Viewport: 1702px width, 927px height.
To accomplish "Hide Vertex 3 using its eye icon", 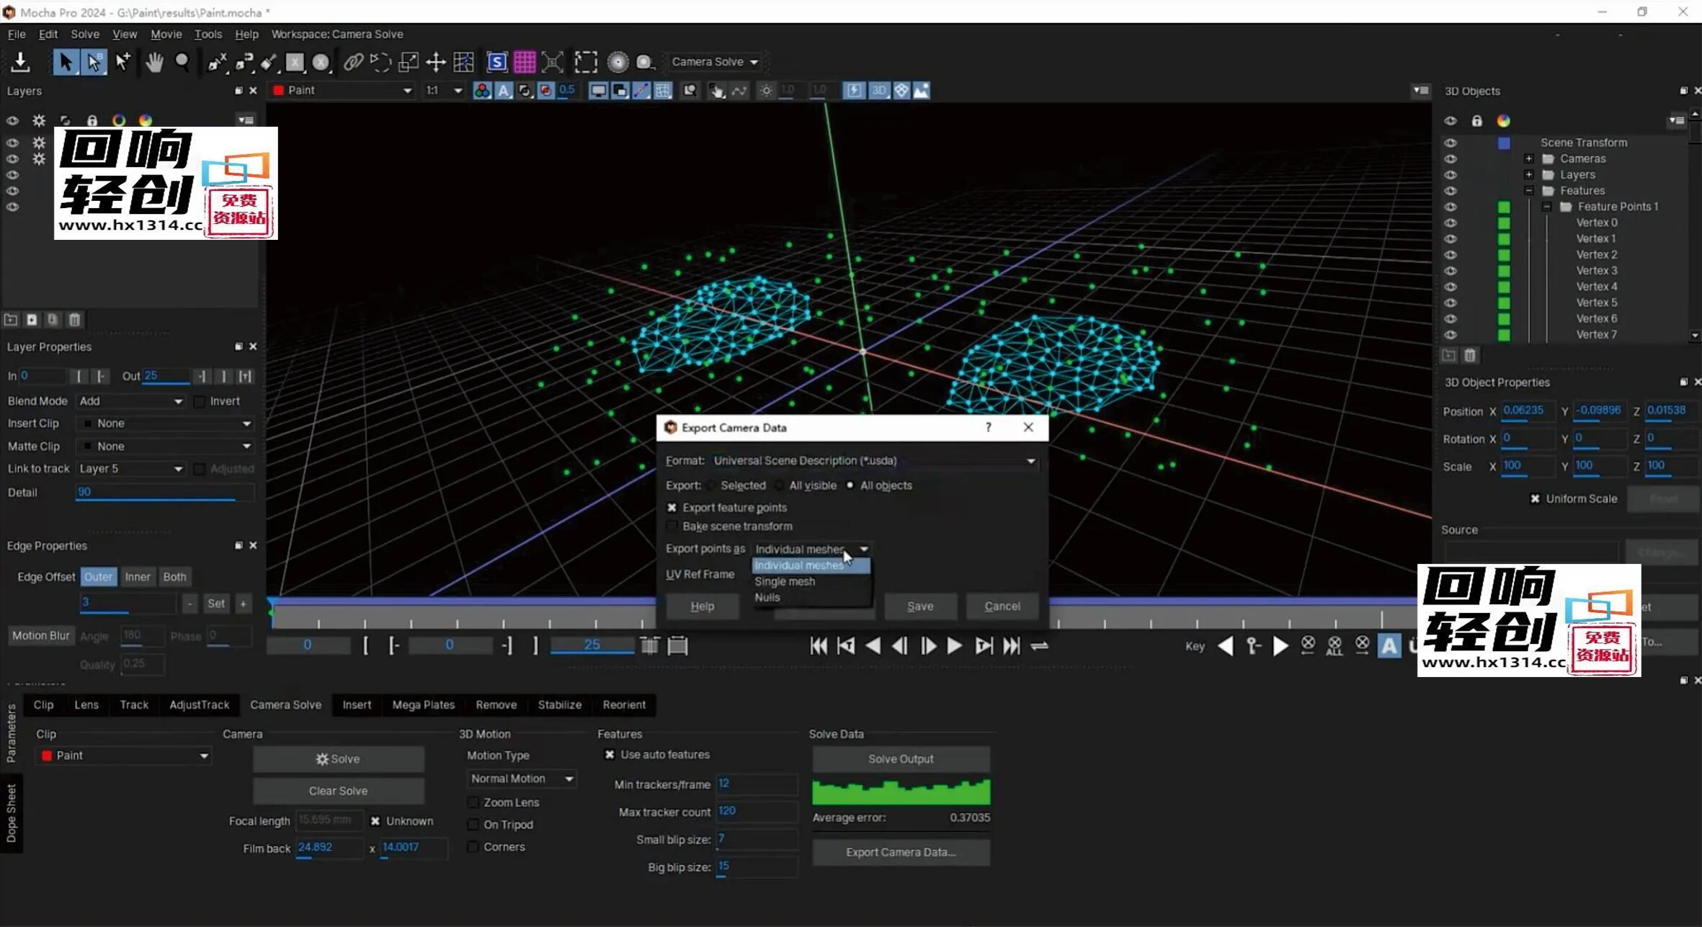I will [1450, 271].
